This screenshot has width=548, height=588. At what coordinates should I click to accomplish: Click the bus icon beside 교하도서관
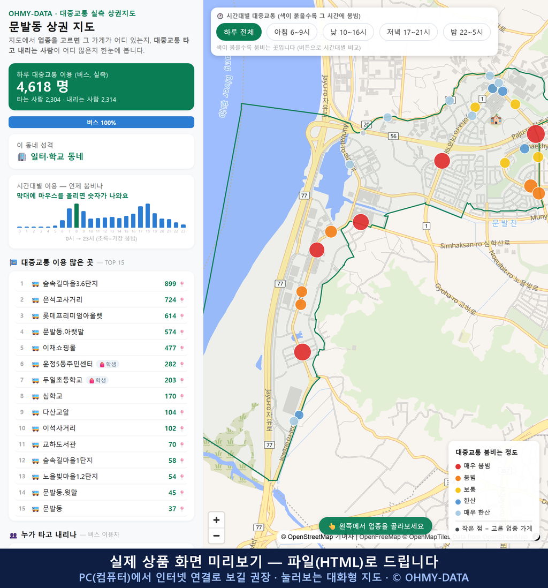[36, 444]
